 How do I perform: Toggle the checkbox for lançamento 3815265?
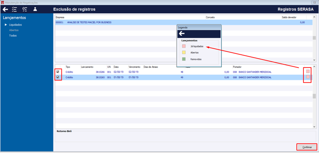pos(58,77)
